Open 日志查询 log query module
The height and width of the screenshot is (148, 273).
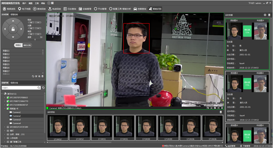[x=70, y=9]
